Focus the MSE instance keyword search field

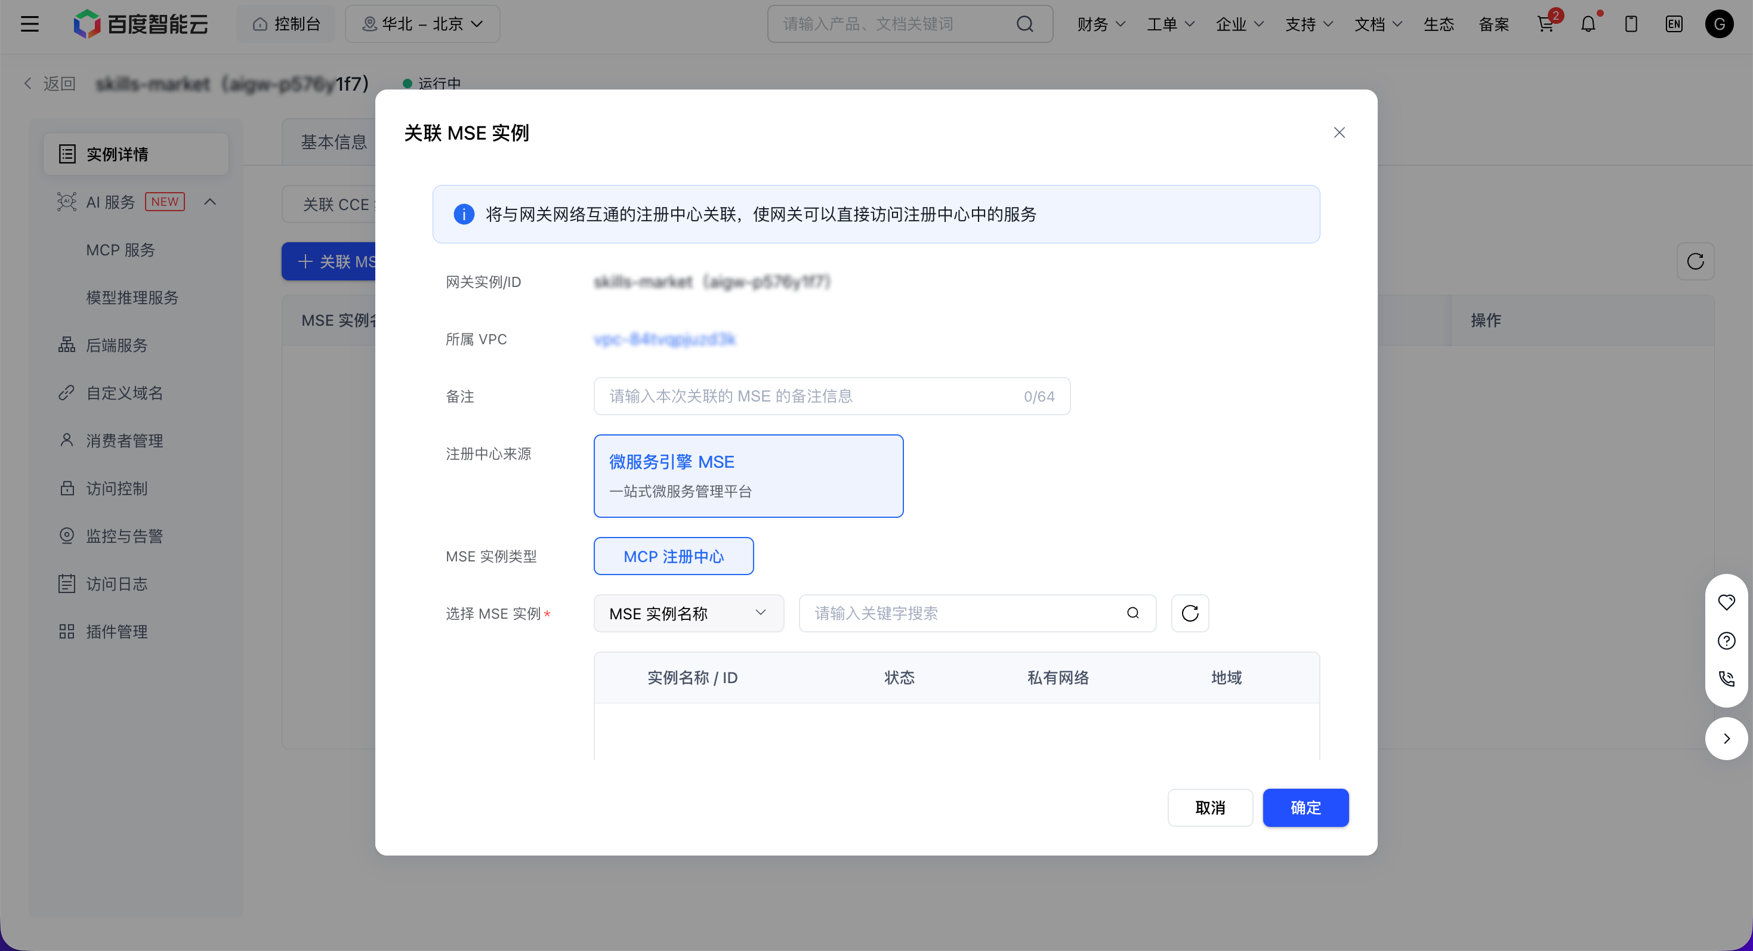(x=977, y=613)
